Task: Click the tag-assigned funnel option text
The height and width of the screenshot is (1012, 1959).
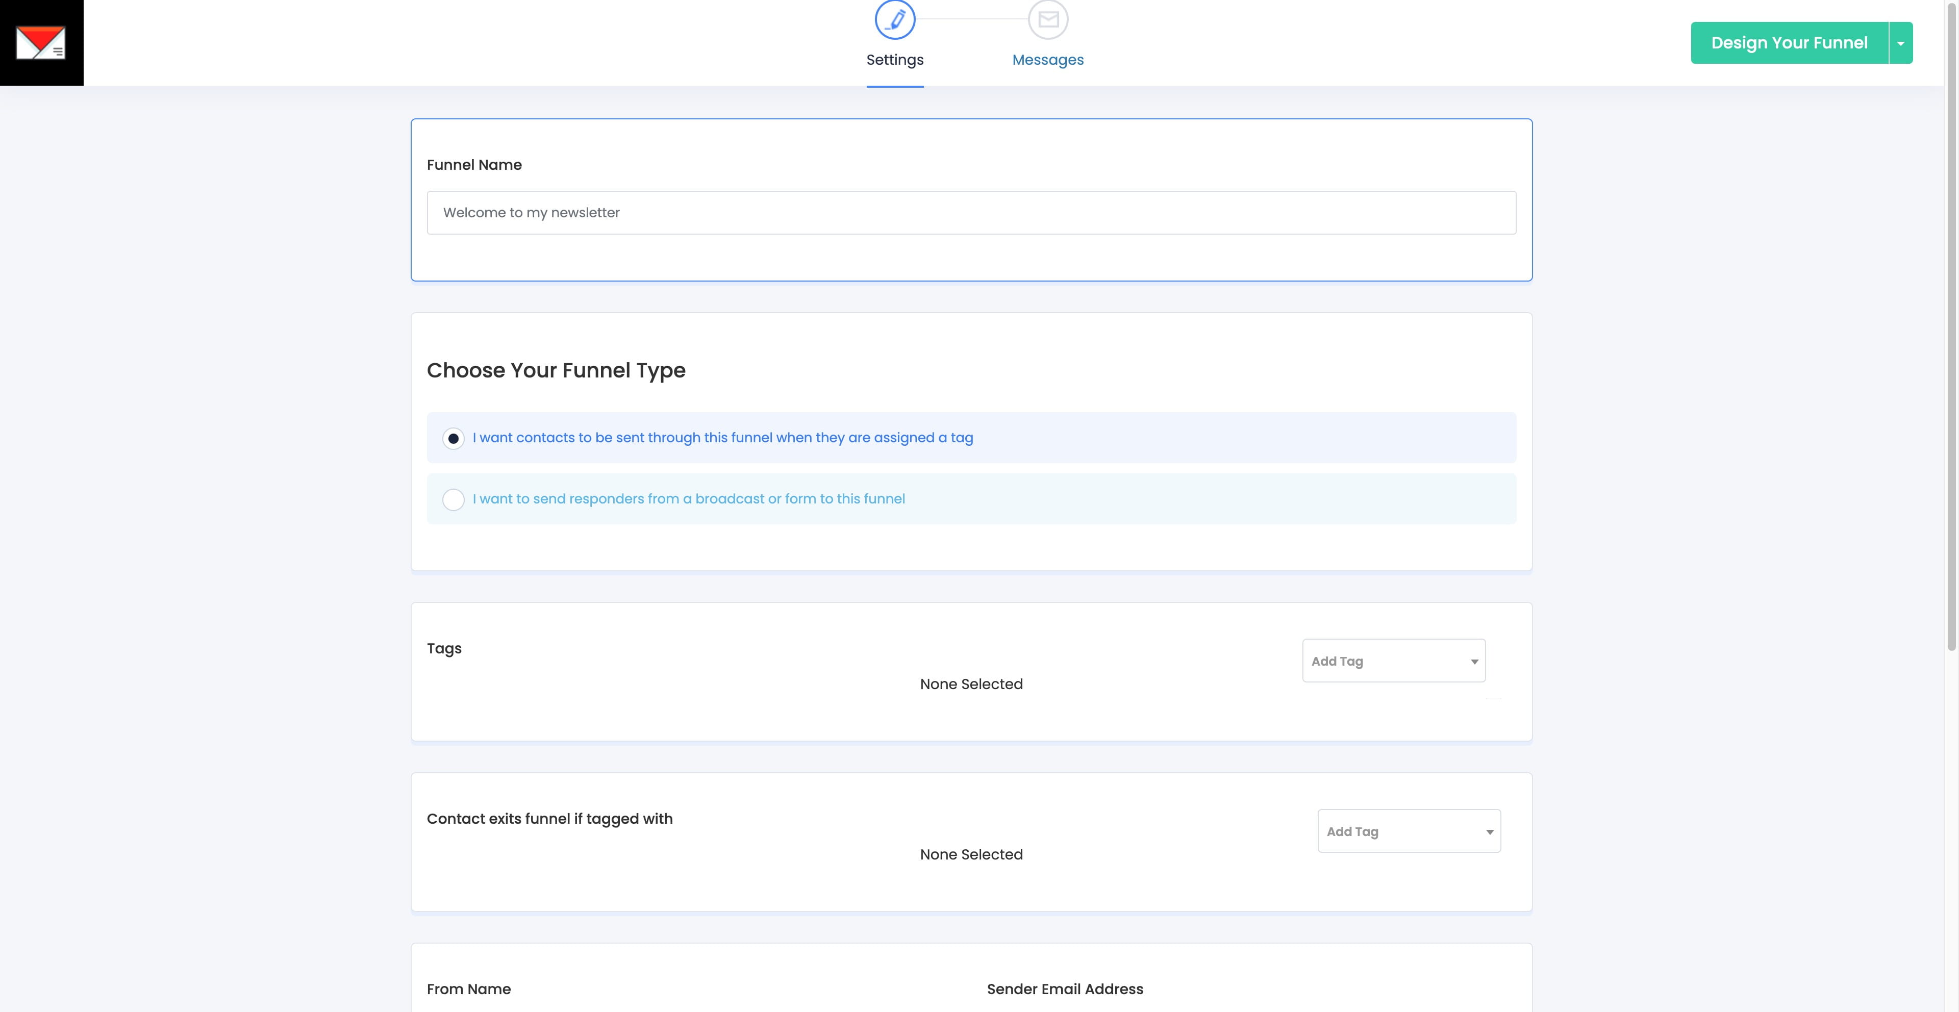Action: point(722,438)
